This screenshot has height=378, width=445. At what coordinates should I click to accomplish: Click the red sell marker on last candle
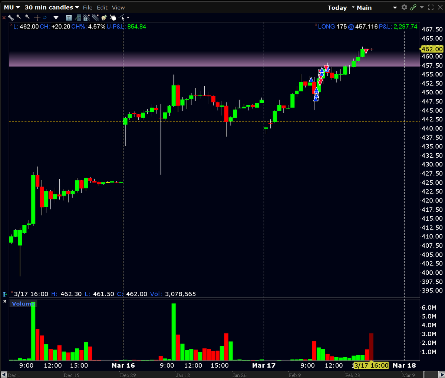click(x=366, y=51)
